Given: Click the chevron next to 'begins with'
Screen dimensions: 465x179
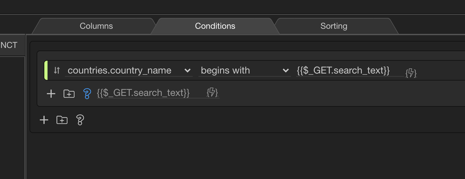Looking at the screenshot, I should click(x=285, y=71).
